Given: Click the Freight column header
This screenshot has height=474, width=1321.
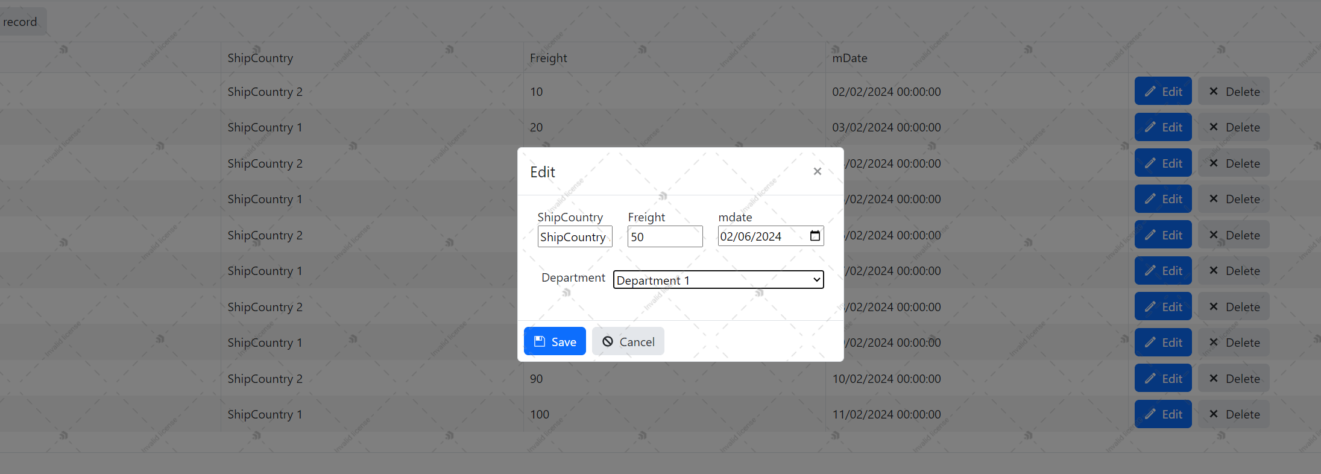Looking at the screenshot, I should [x=548, y=58].
